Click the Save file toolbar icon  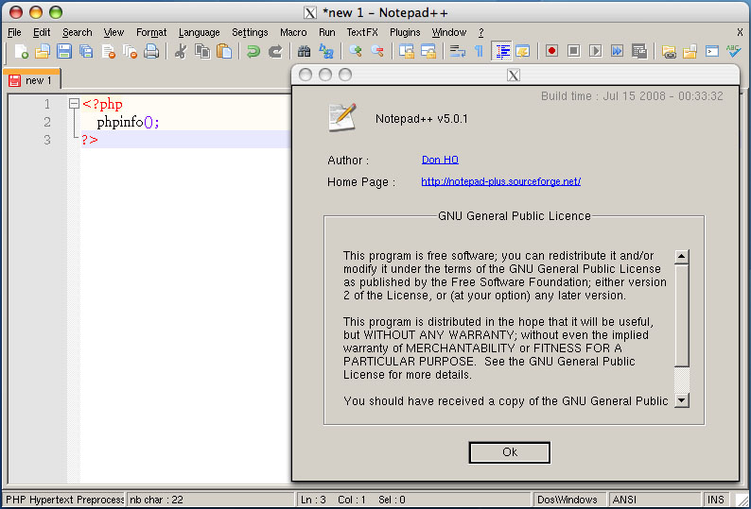pyautogui.click(x=64, y=52)
